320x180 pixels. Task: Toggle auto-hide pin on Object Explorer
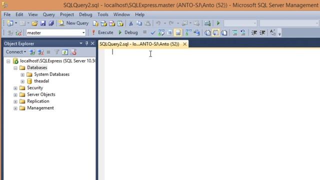click(x=86, y=43)
